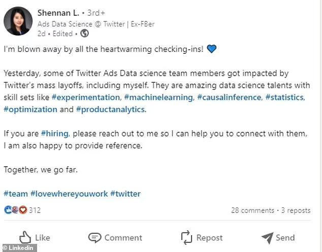Click the Comment speech bubble icon
This screenshot has width=322, height=252.
click(x=94, y=237)
